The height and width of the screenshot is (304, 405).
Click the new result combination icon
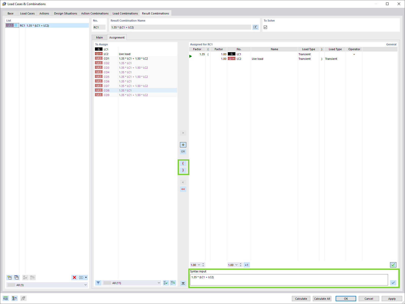click(x=10, y=277)
